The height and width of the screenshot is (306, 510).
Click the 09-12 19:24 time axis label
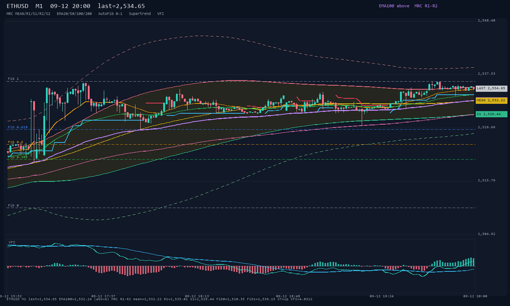(x=382, y=297)
